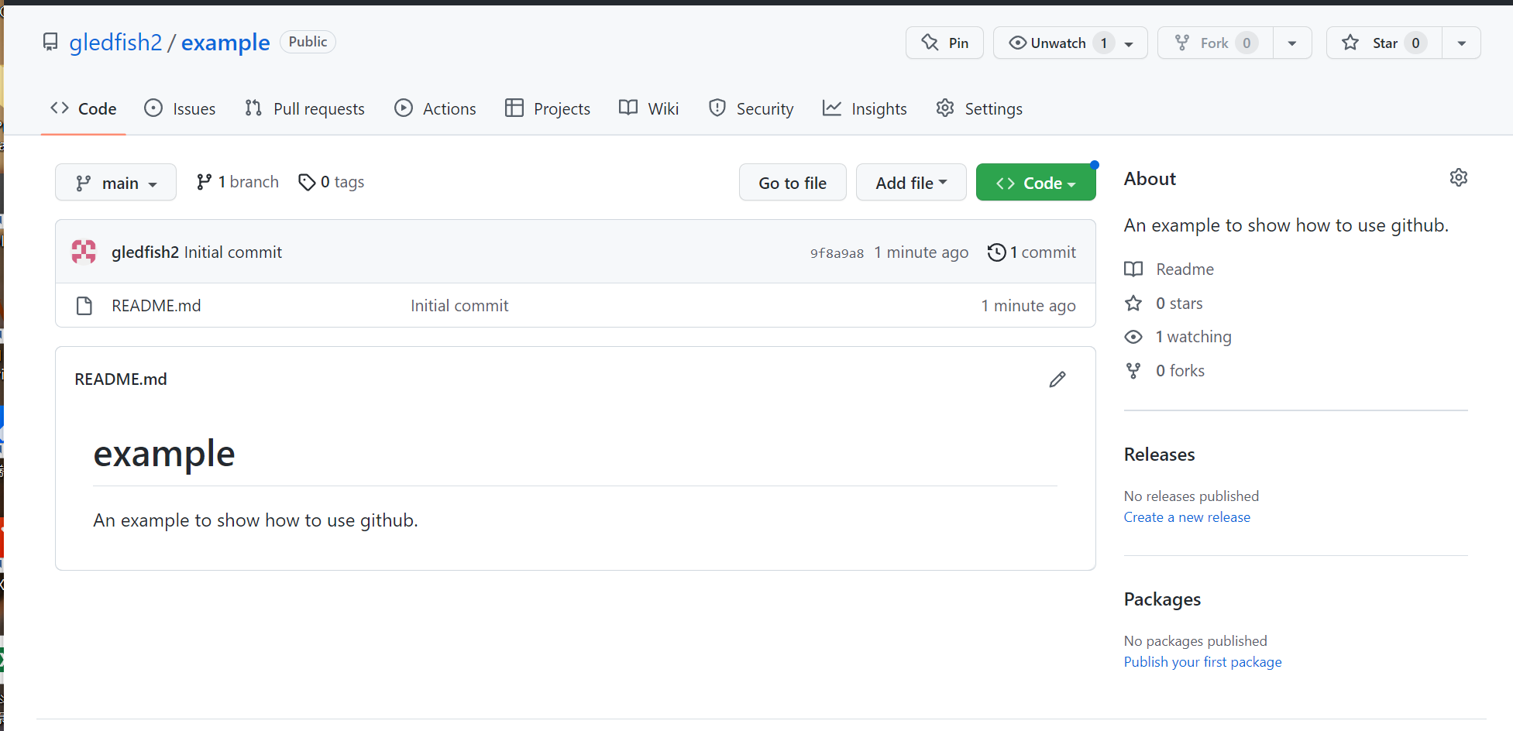Click the tag icon next to 0 tags
The image size is (1513, 731).
(307, 182)
